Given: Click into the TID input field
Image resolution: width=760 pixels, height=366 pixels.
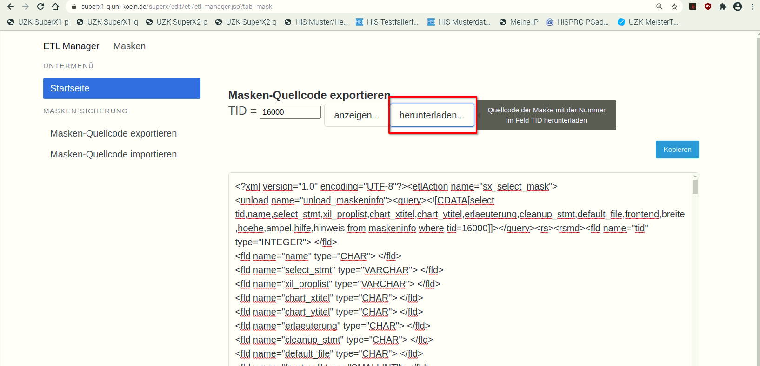Looking at the screenshot, I should (x=290, y=112).
